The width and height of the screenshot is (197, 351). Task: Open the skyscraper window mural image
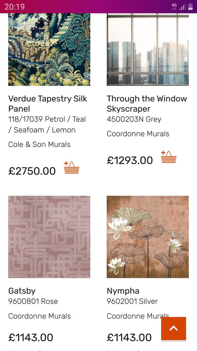coord(148,50)
